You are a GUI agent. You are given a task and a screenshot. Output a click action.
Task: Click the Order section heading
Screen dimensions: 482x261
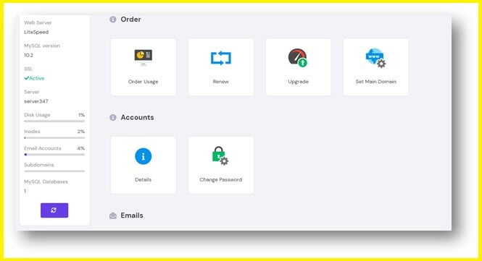(130, 20)
